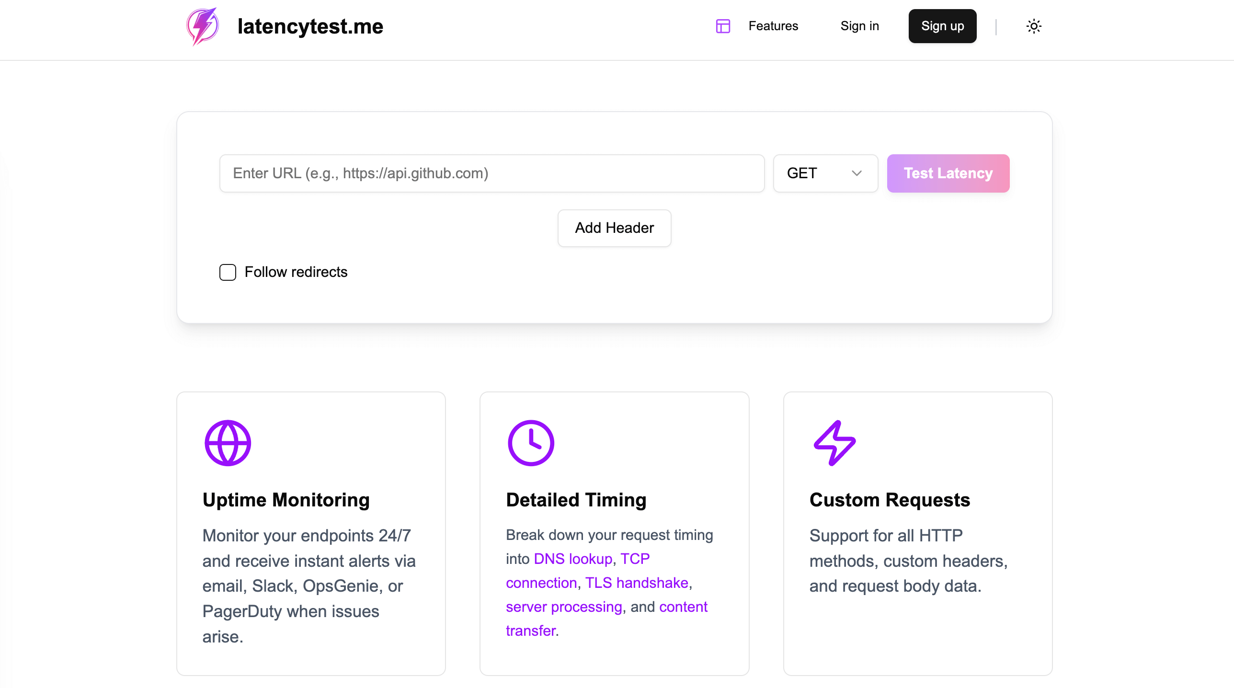Click inside the URL input field
This screenshot has height=688, width=1234.
(491, 173)
